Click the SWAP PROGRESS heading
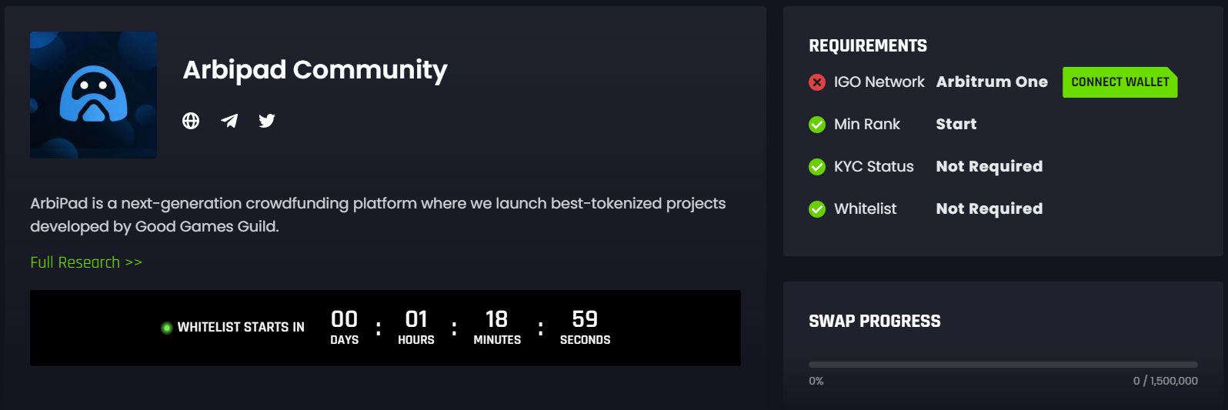 [875, 322]
